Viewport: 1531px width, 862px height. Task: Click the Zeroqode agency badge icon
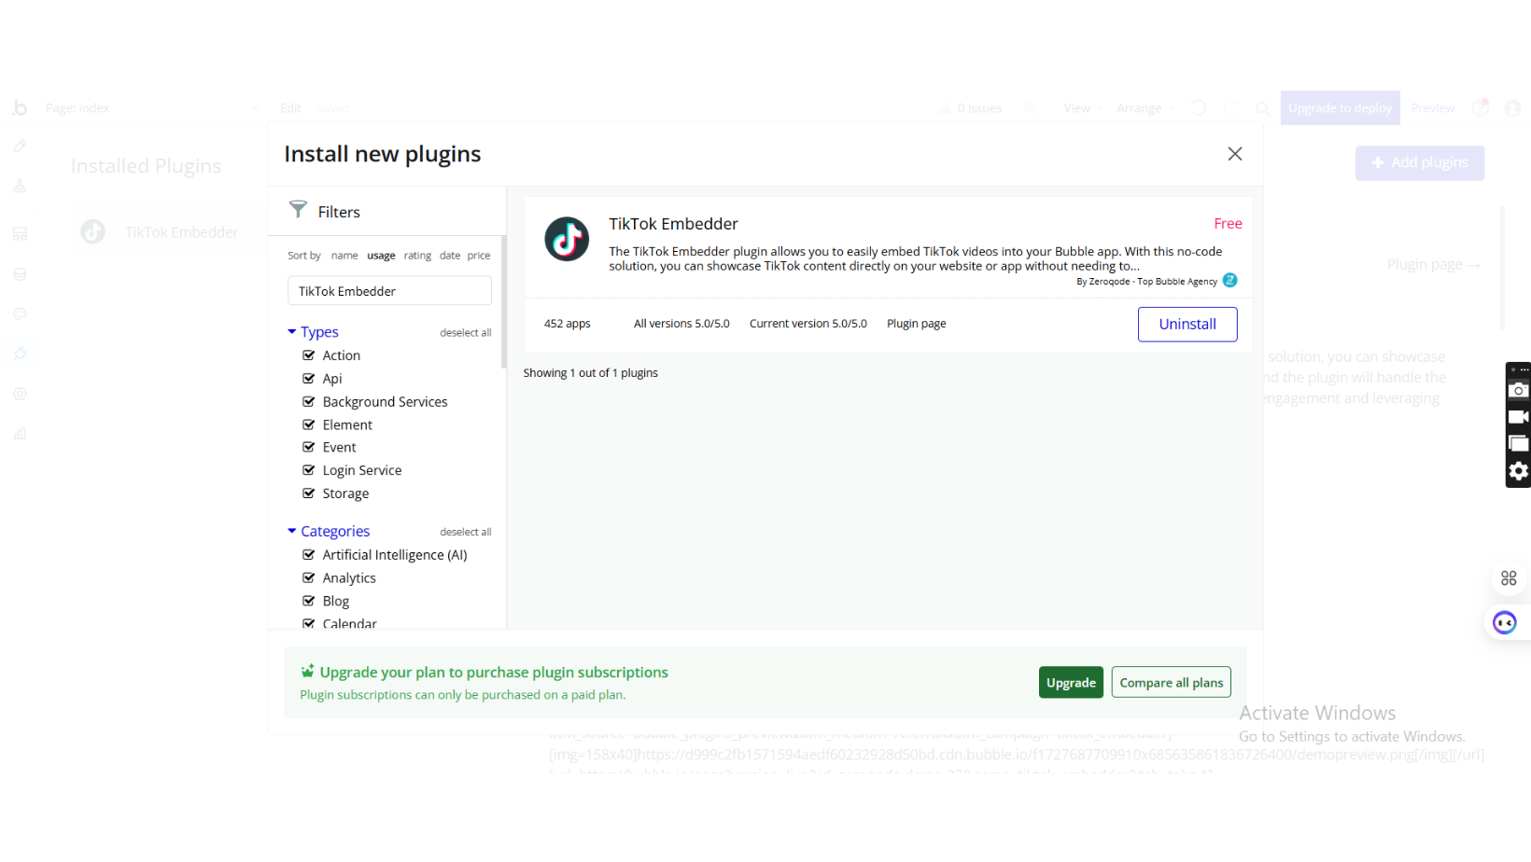click(x=1229, y=280)
